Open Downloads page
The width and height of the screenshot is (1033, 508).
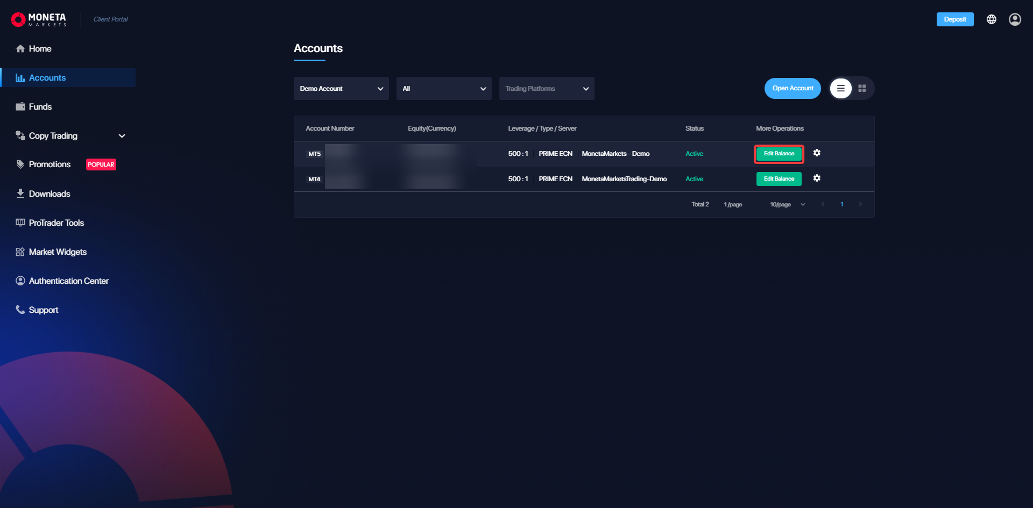point(68,194)
